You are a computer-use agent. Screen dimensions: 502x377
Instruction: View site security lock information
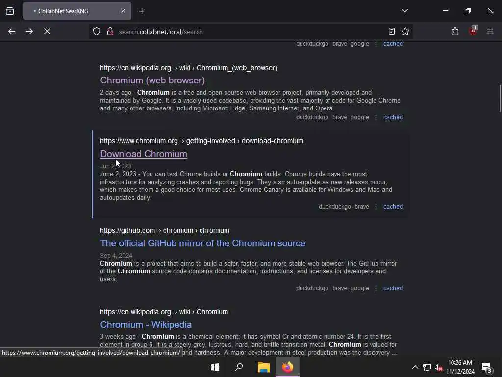pyautogui.click(x=110, y=32)
